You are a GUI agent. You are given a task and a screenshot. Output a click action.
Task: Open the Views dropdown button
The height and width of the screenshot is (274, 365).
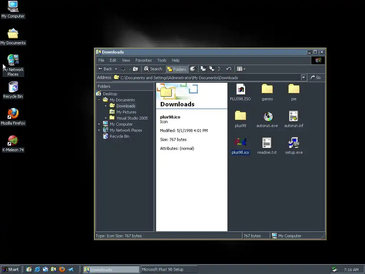241,69
